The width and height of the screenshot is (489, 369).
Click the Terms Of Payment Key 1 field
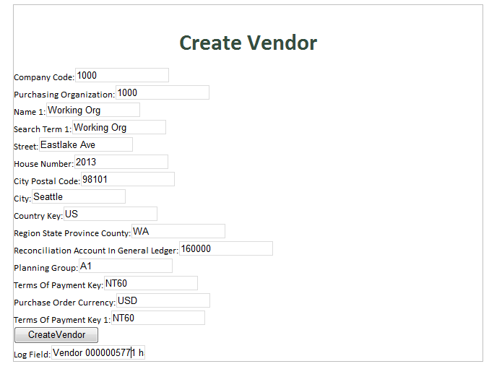coord(157,318)
